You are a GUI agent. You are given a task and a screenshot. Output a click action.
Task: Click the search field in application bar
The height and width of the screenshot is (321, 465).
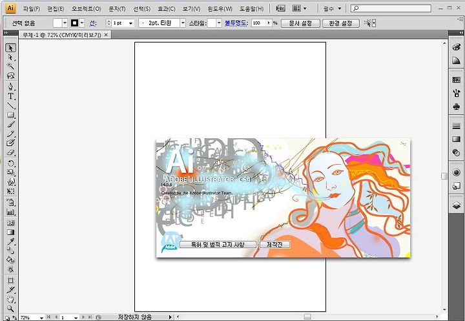click(x=391, y=8)
